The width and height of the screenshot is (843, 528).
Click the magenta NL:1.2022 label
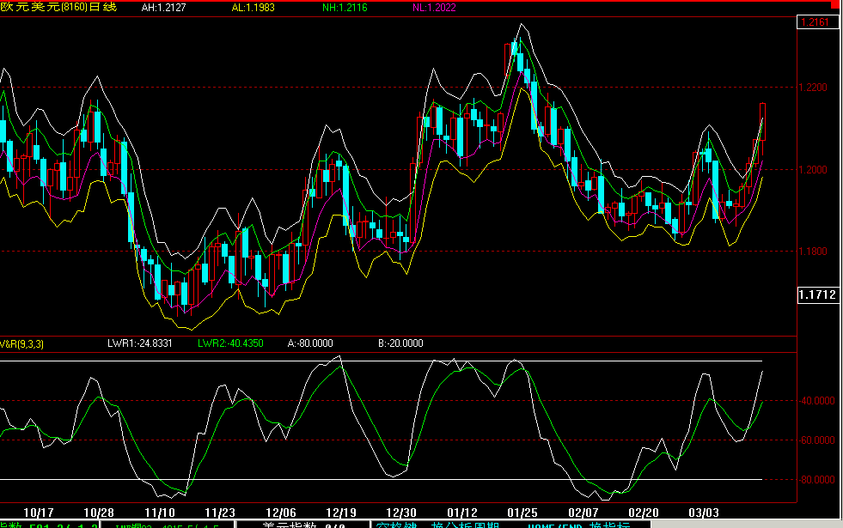tap(434, 8)
